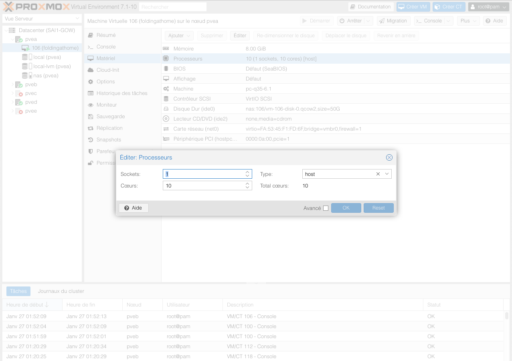Click the Éditer hardware button
Image resolution: width=512 pixels, height=361 pixels.
(x=240, y=36)
